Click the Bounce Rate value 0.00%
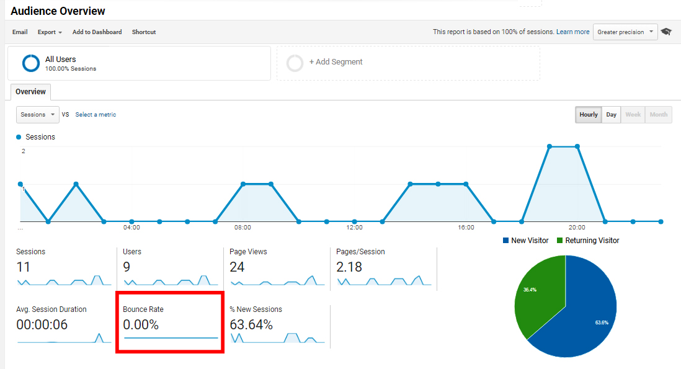Image resolution: width=681 pixels, height=369 pixels. click(141, 325)
